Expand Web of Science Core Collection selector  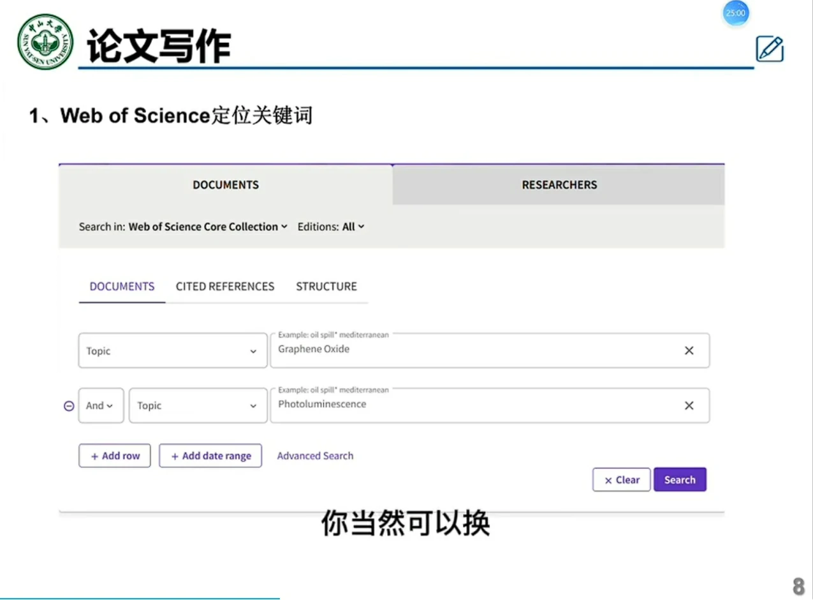(208, 227)
